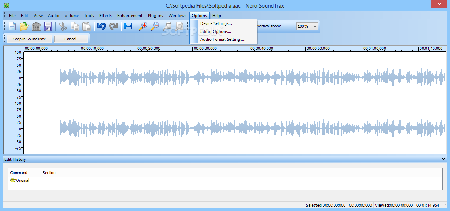Screen dimensions: 450x211
Task: Click the Nero SoundTrax app icon in title bar
Action: click(6, 5)
